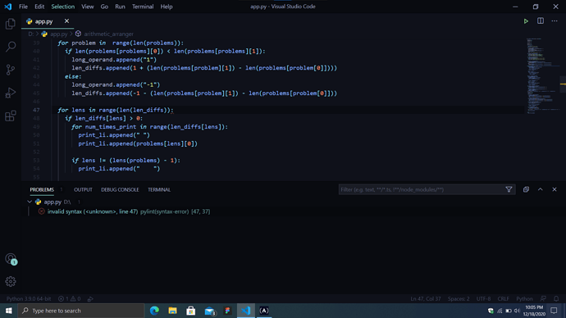Open the Selection menu
The height and width of the screenshot is (318, 566).
(x=63, y=7)
